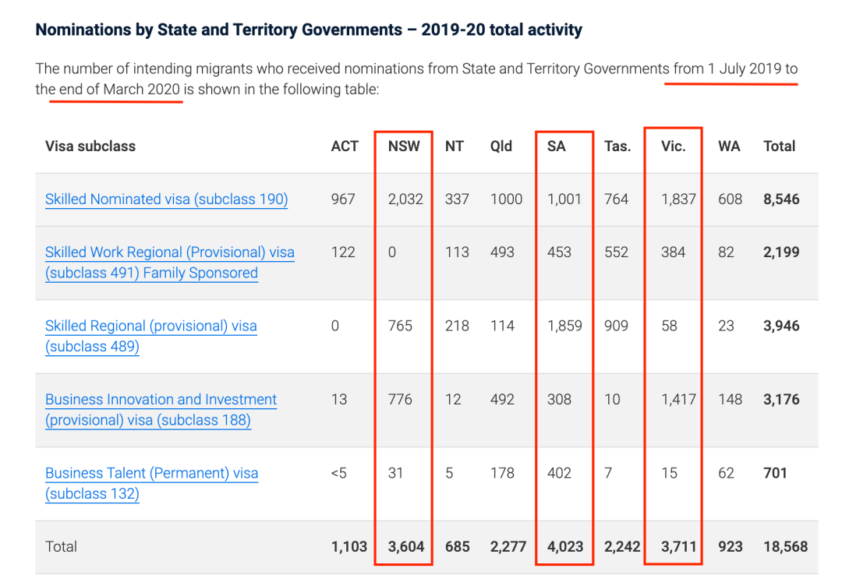Click the Tas. column header

[x=617, y=146]
